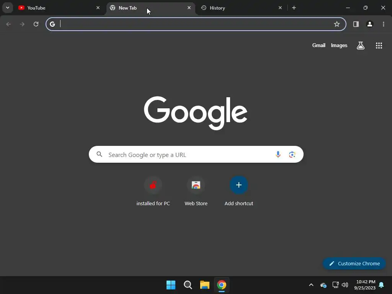Focus the Search Google or type a URL box

[196, 154]
